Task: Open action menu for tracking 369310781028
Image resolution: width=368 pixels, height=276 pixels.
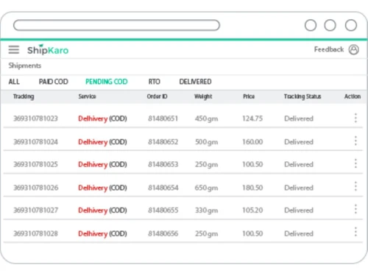Action: (x=355, y=232)
